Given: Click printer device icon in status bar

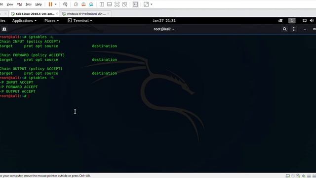Looking at the screenshot, I should click(x=309, y=176).
